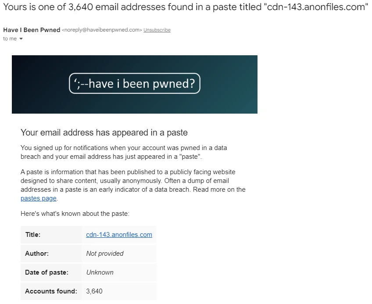Click the 3,640 accounts found value
Screen dimensions: 372x304
[94, 291]
